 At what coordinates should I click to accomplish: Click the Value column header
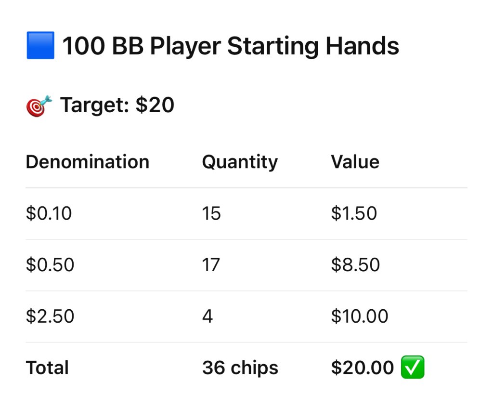pos(355,162)
